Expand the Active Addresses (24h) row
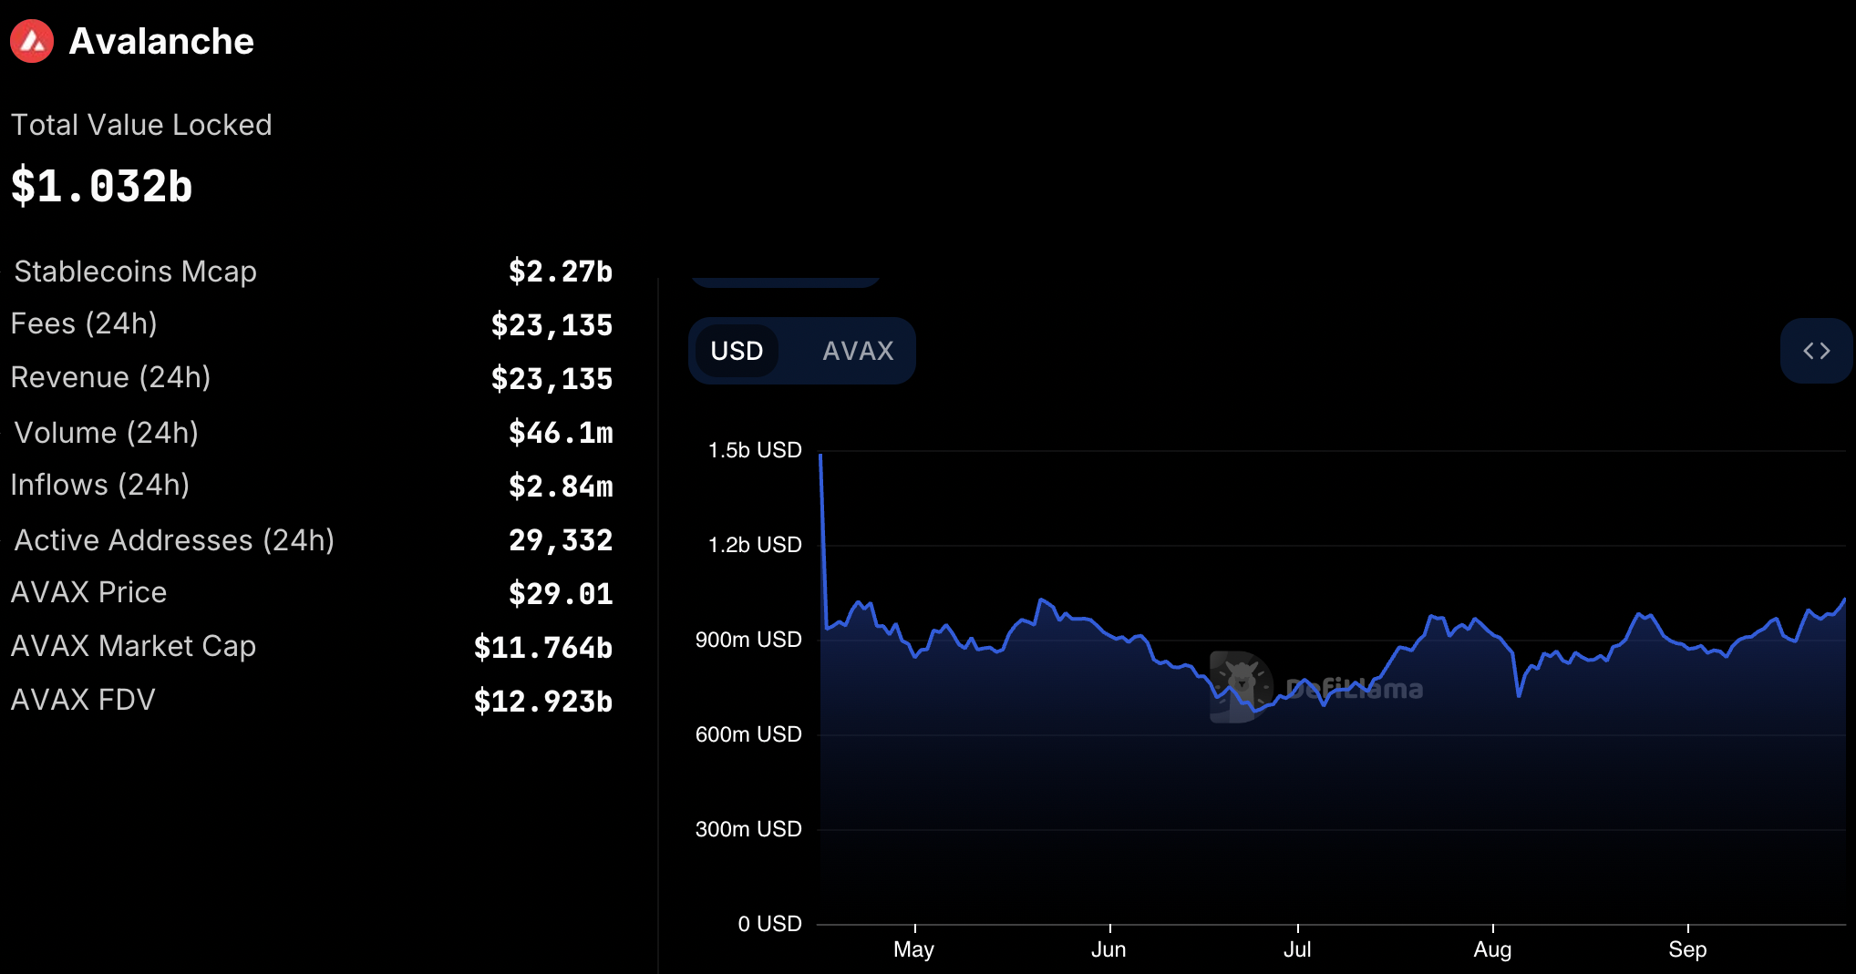Viewport: 1856px width, 974px height. coord(311,540)
